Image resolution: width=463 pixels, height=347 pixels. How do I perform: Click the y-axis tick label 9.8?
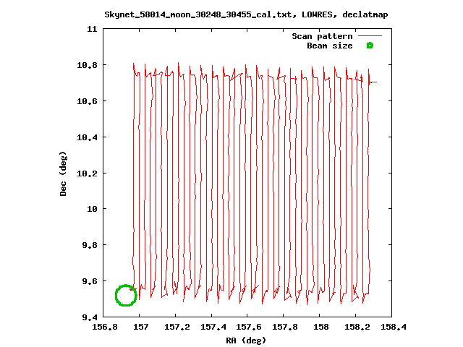(90, 245)
